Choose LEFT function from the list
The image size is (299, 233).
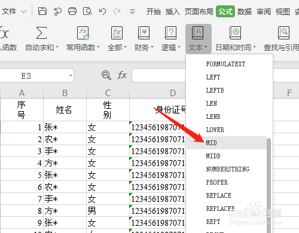213,77
